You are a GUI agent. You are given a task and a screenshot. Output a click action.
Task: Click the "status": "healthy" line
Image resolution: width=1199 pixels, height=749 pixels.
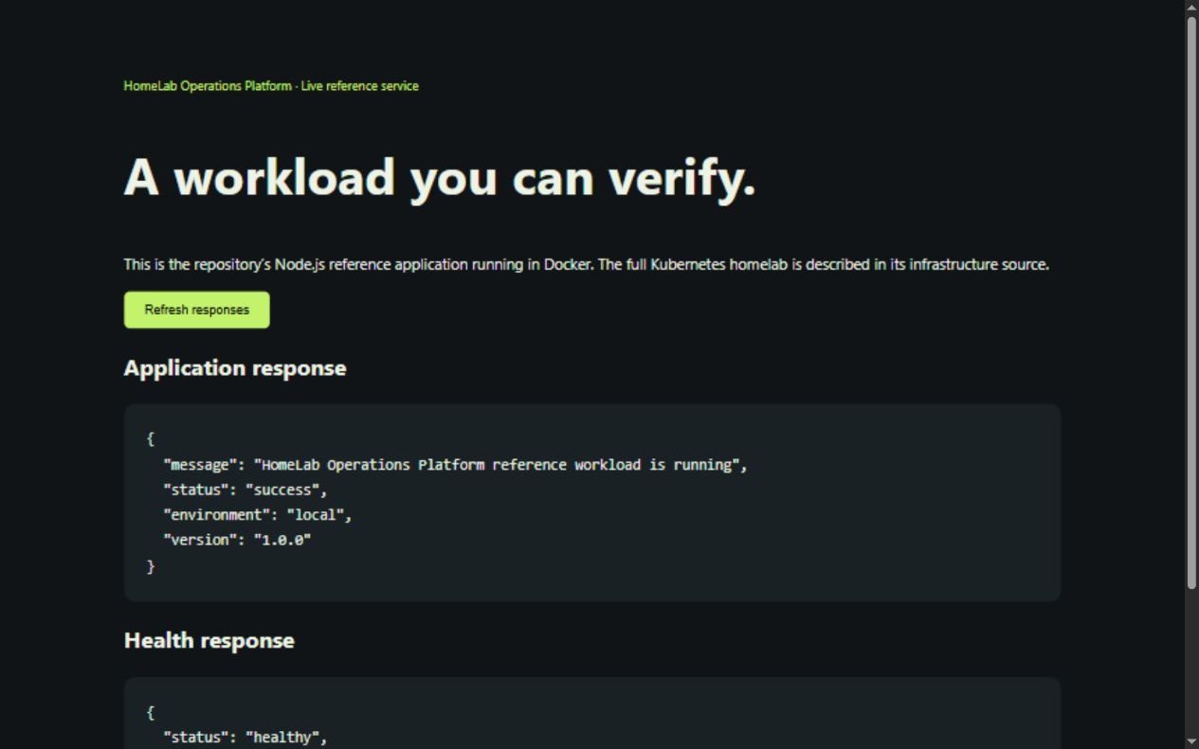click(245, 737)
